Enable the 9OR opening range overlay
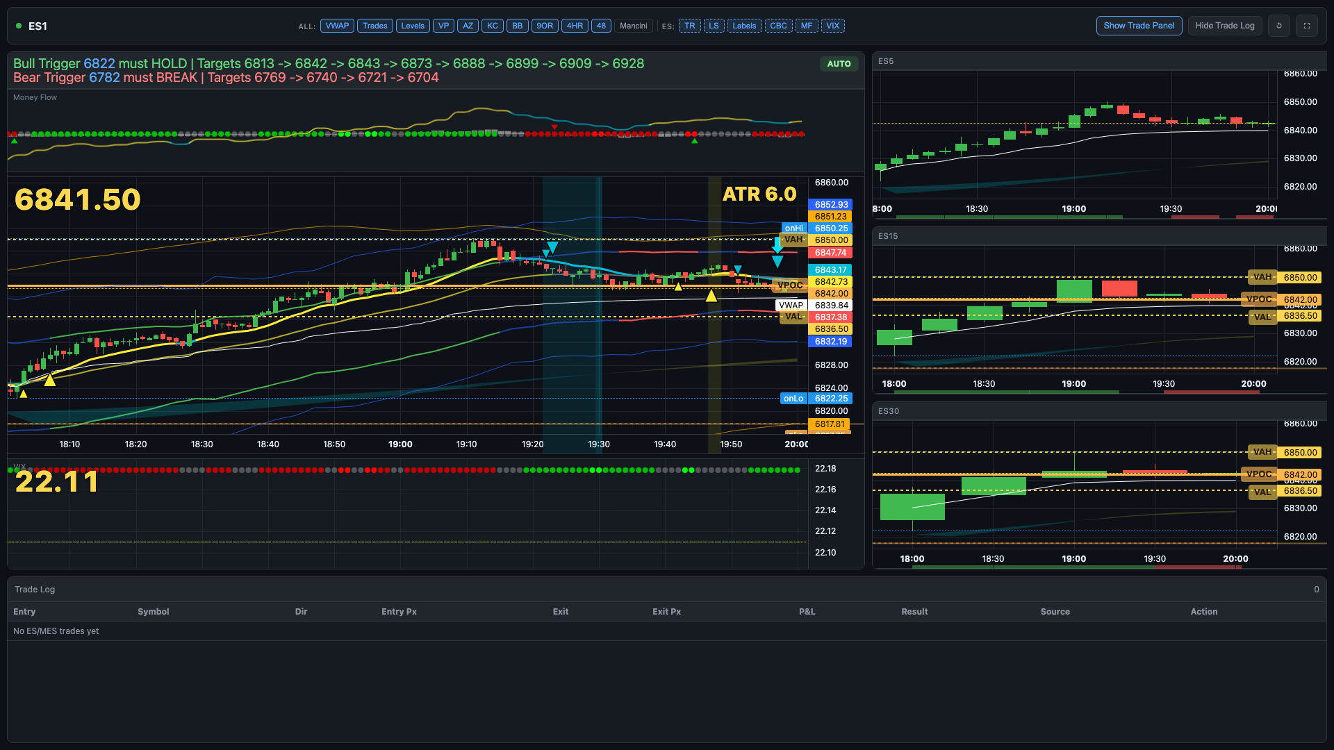Screen dimensions: 1334x750 click(545, 26)
